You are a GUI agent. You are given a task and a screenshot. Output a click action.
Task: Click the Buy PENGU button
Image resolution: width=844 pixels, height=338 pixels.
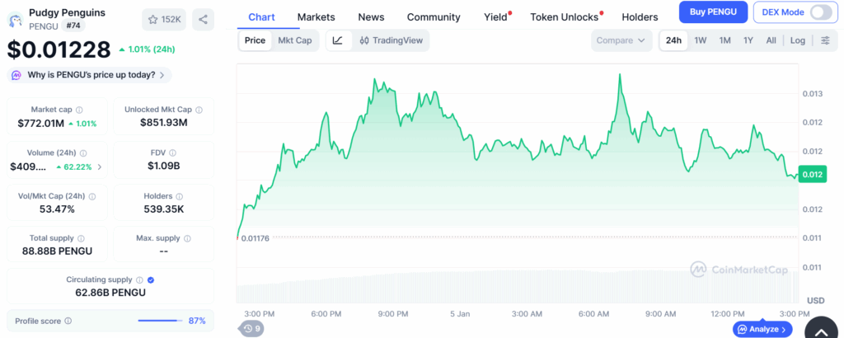(x=714, y=12)
